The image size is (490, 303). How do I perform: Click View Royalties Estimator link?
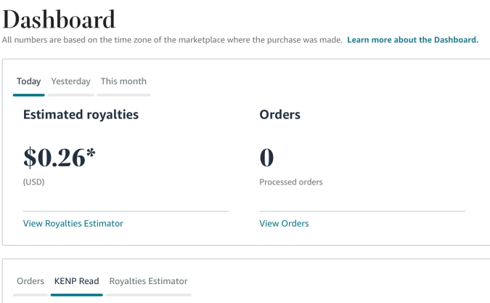[x=73, y=224]
